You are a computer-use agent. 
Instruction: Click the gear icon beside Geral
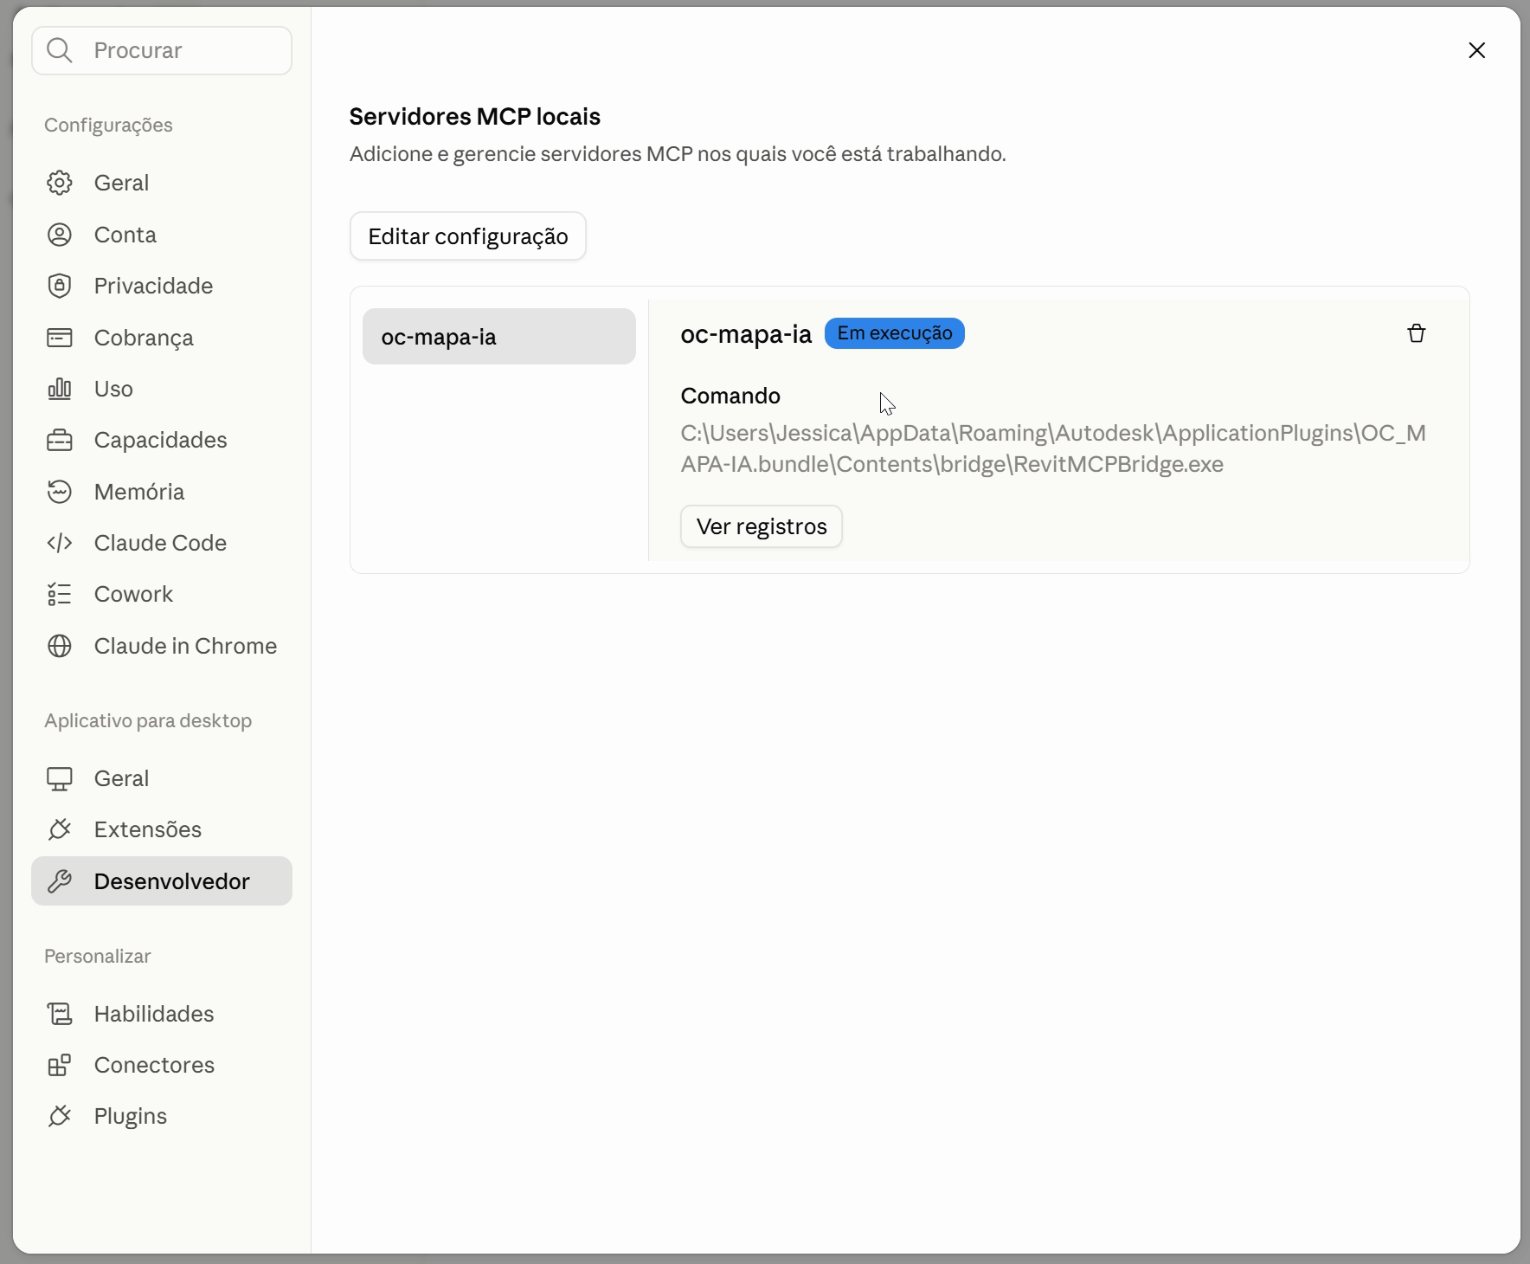point(60,183)
